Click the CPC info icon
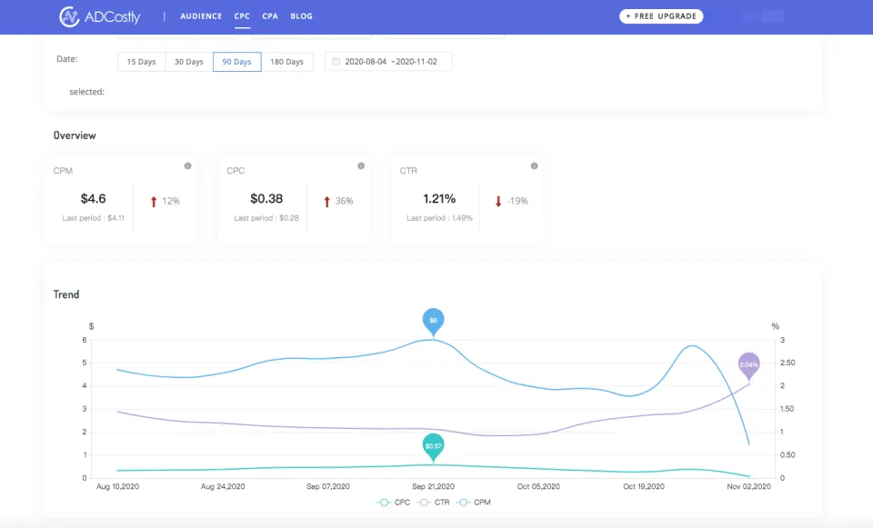This screenshot has width=873, height=528. (361, 165)
